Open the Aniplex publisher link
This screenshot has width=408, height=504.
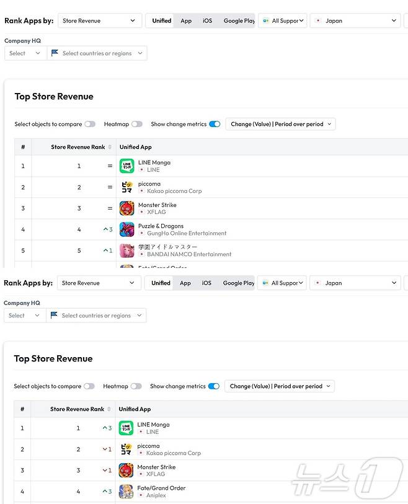(156, 495)
